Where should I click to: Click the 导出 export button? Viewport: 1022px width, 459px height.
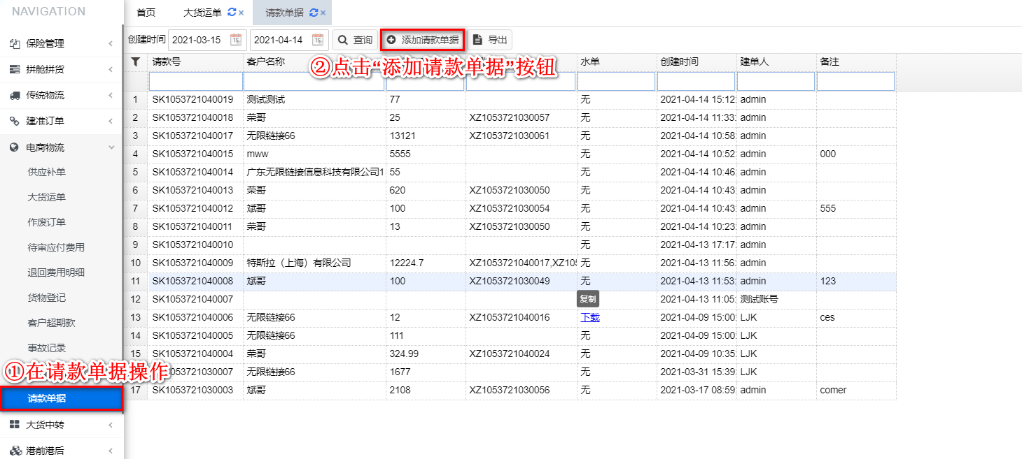(490, 40)
